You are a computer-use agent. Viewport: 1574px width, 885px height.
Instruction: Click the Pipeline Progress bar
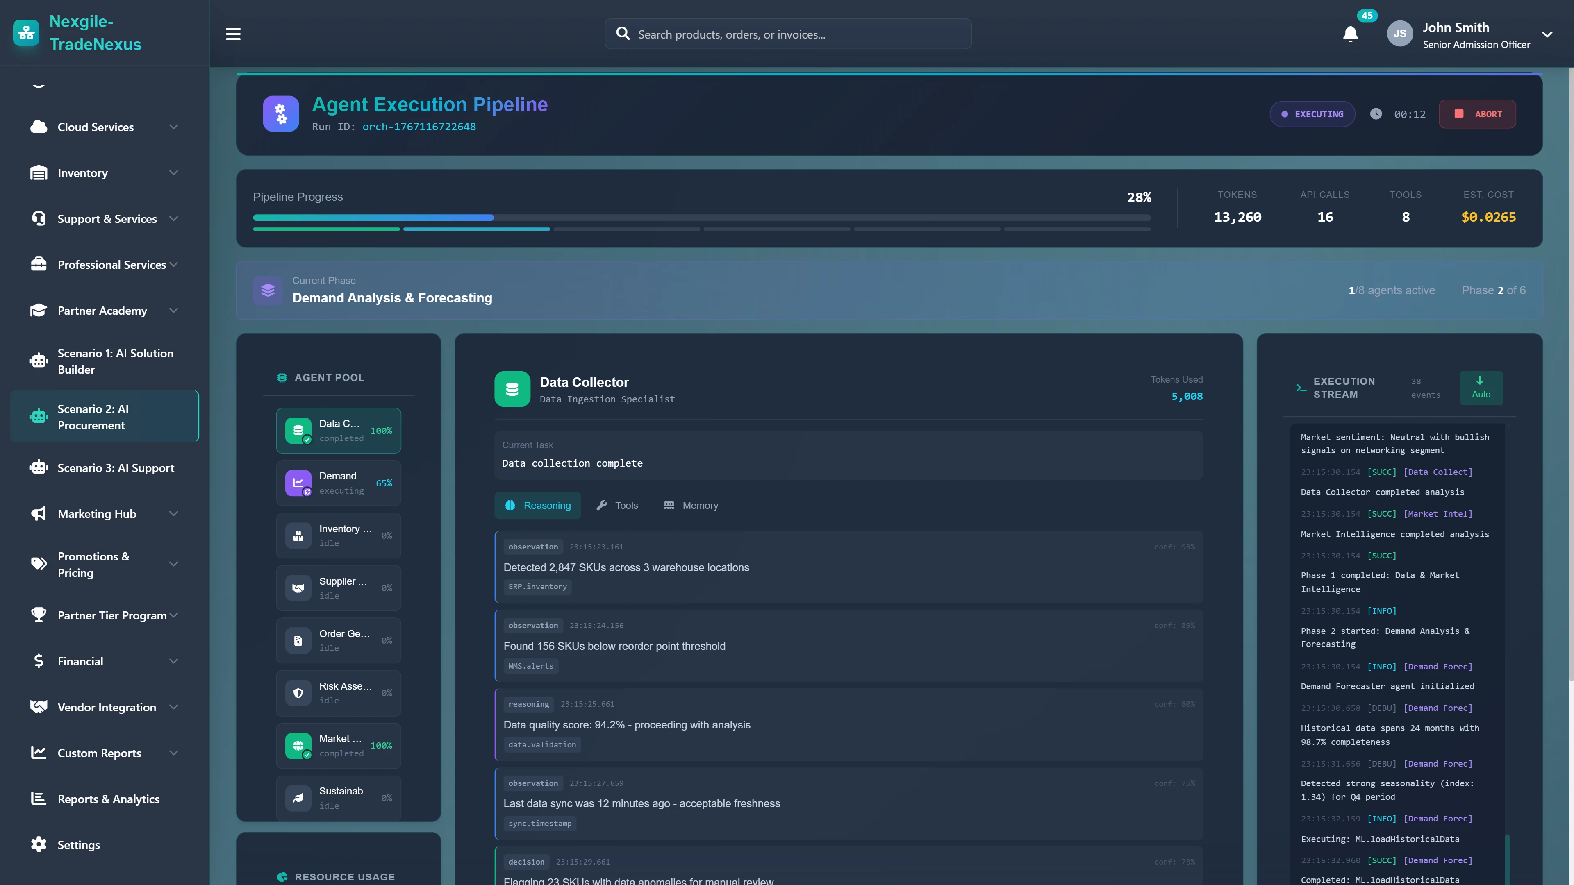coord(701,218)
